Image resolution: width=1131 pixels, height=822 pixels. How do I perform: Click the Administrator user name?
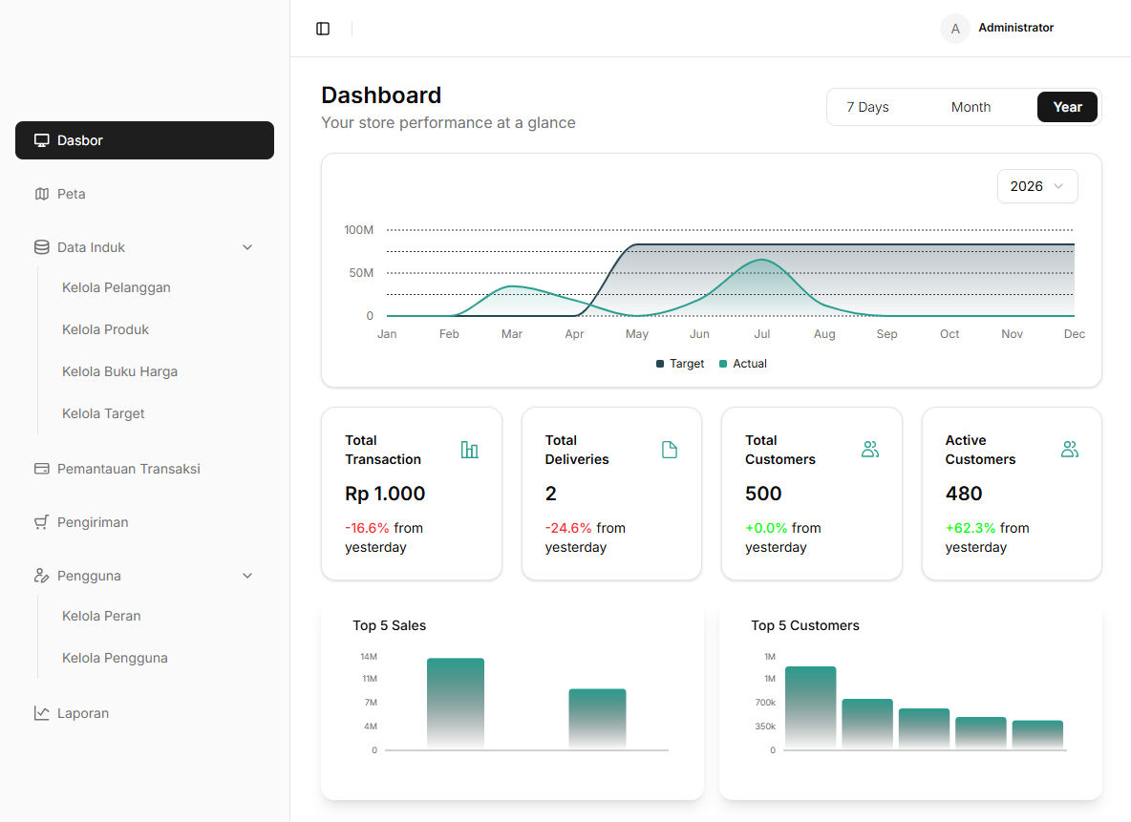coord(1015,28)
